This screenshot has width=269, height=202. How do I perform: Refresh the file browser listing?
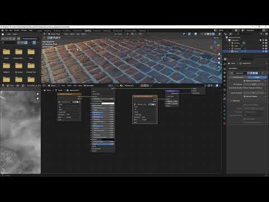(x=13, y=39)
